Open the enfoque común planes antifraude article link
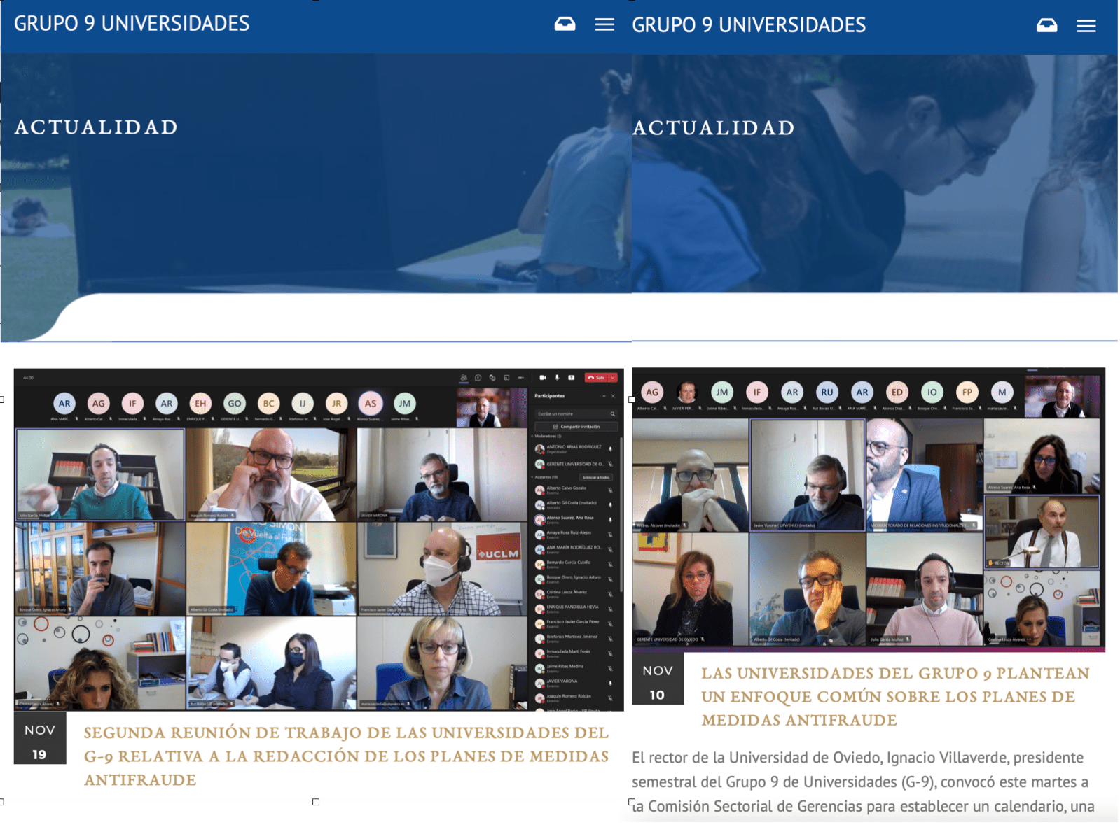This screenshot has width=1120, height=827. coord(895,696)
